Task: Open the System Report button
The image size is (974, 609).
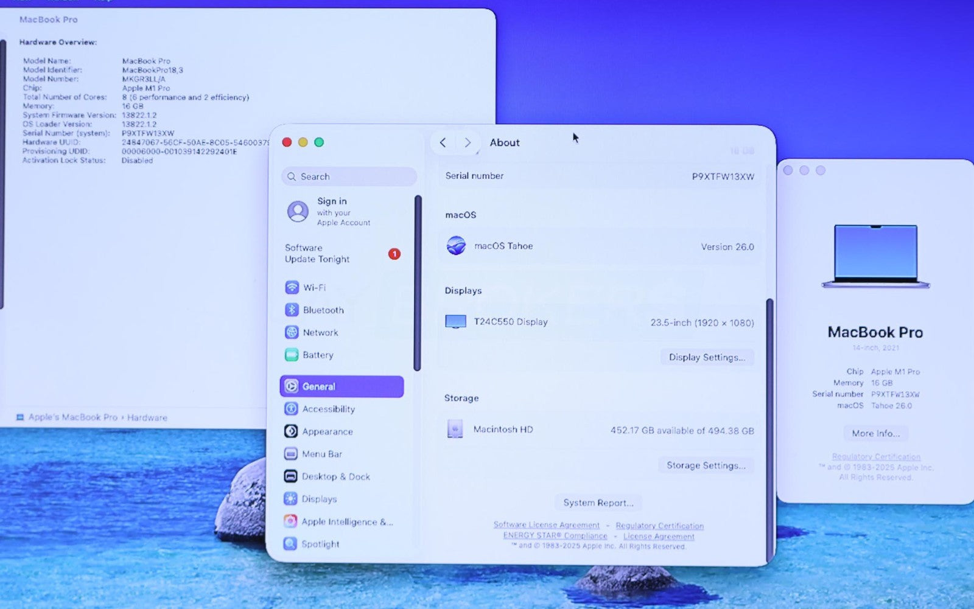Action: pos(598,503)
